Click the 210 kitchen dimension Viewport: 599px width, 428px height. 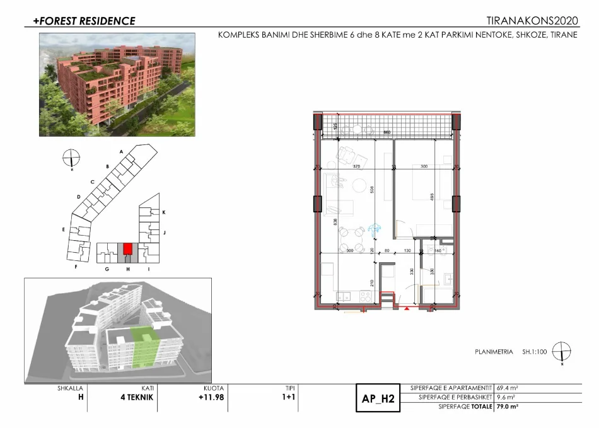point(372,283)
